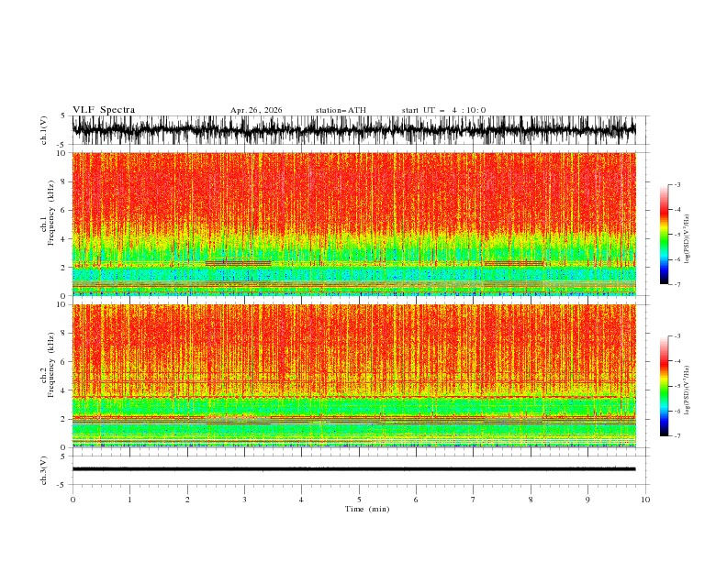
Task: Click the Apr. 26, 2026 date label
Action: coord(256,110)
